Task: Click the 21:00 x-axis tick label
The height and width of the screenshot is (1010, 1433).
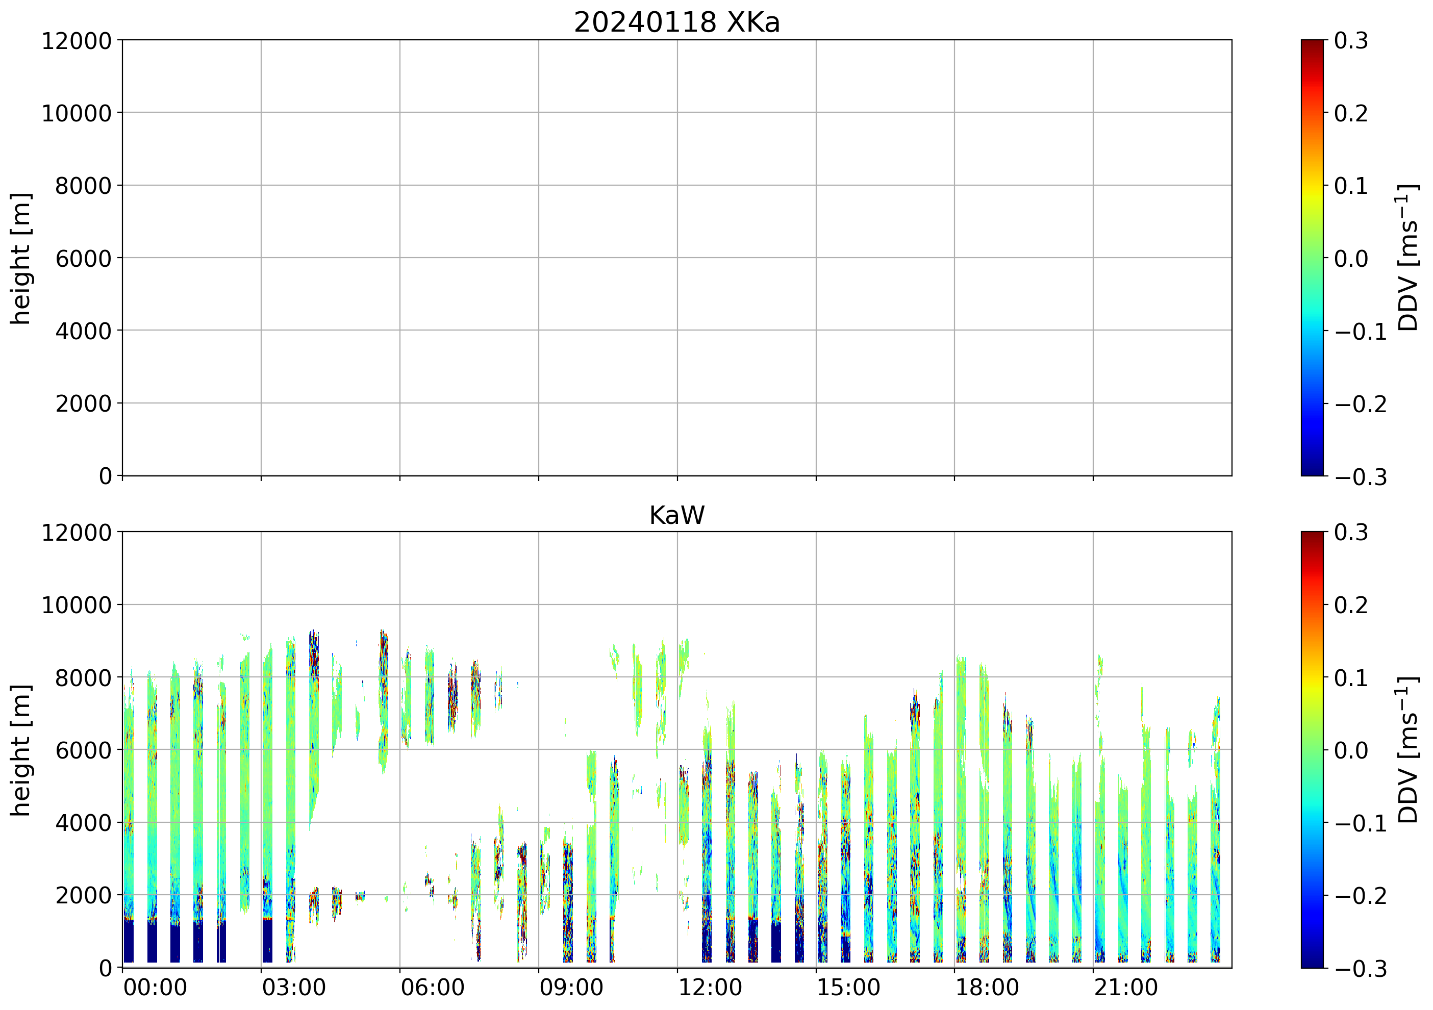Action: [x=1126, y=988]
